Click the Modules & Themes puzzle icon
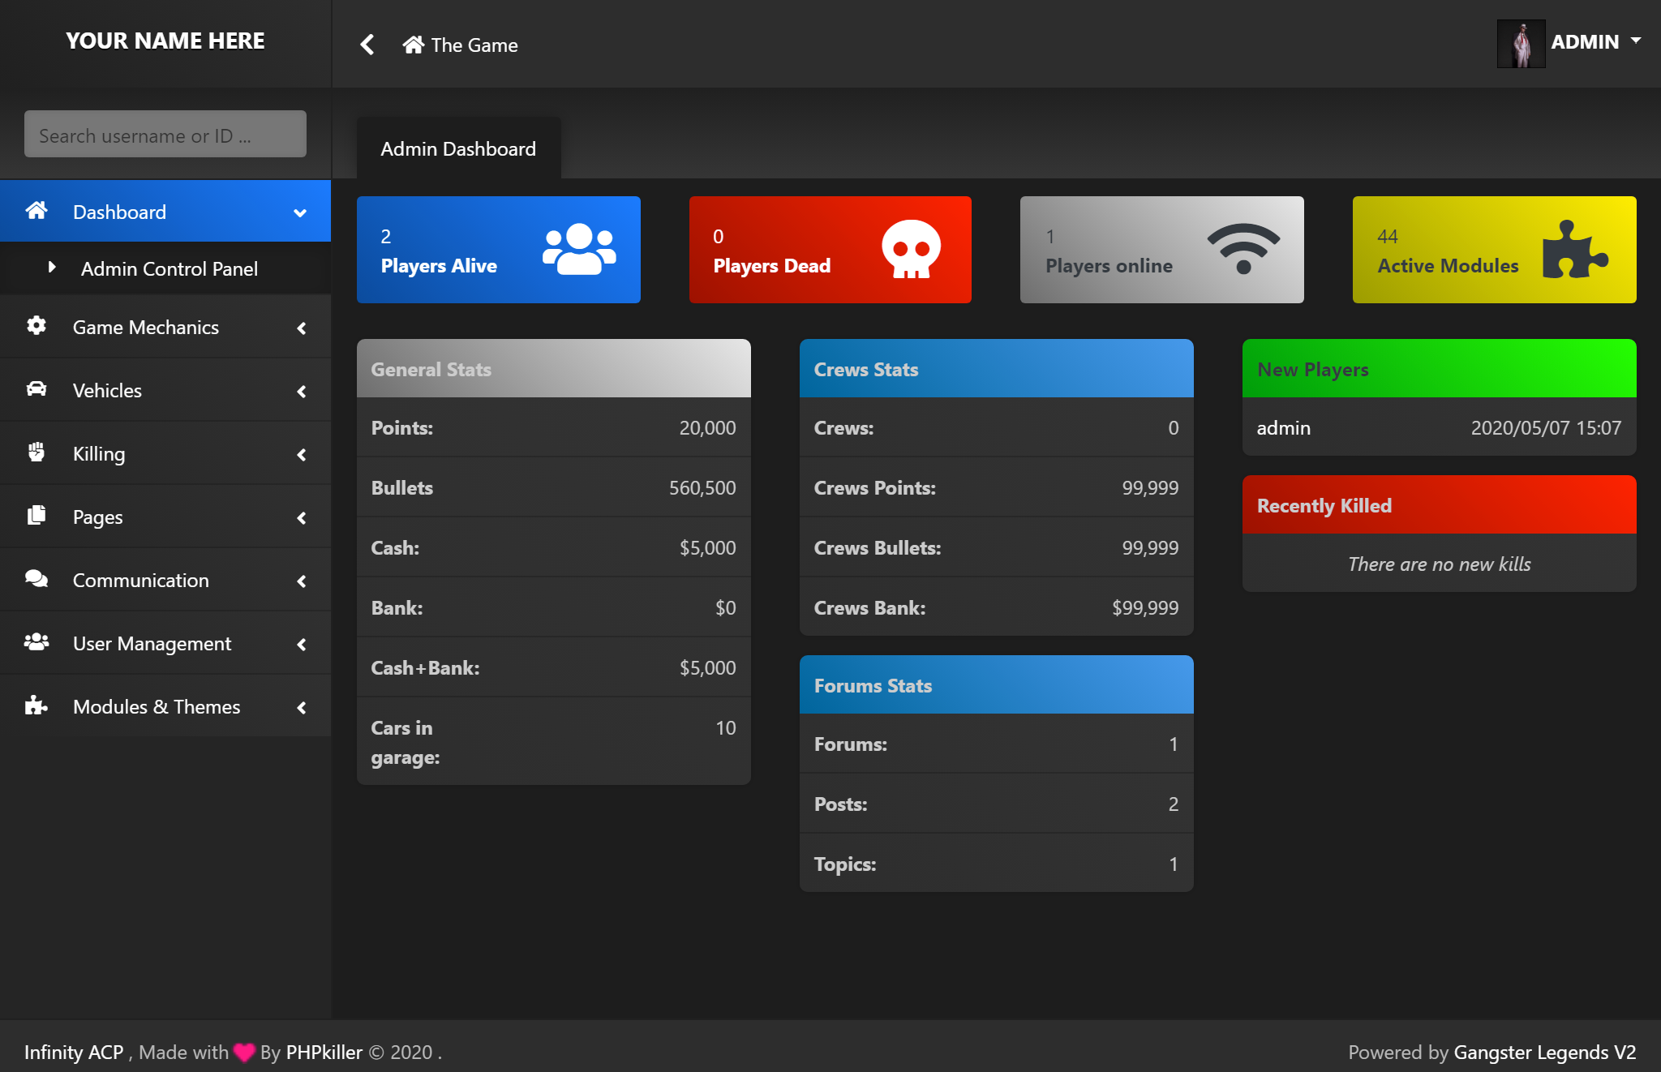1661x1072 pixels. coord(36,705)
